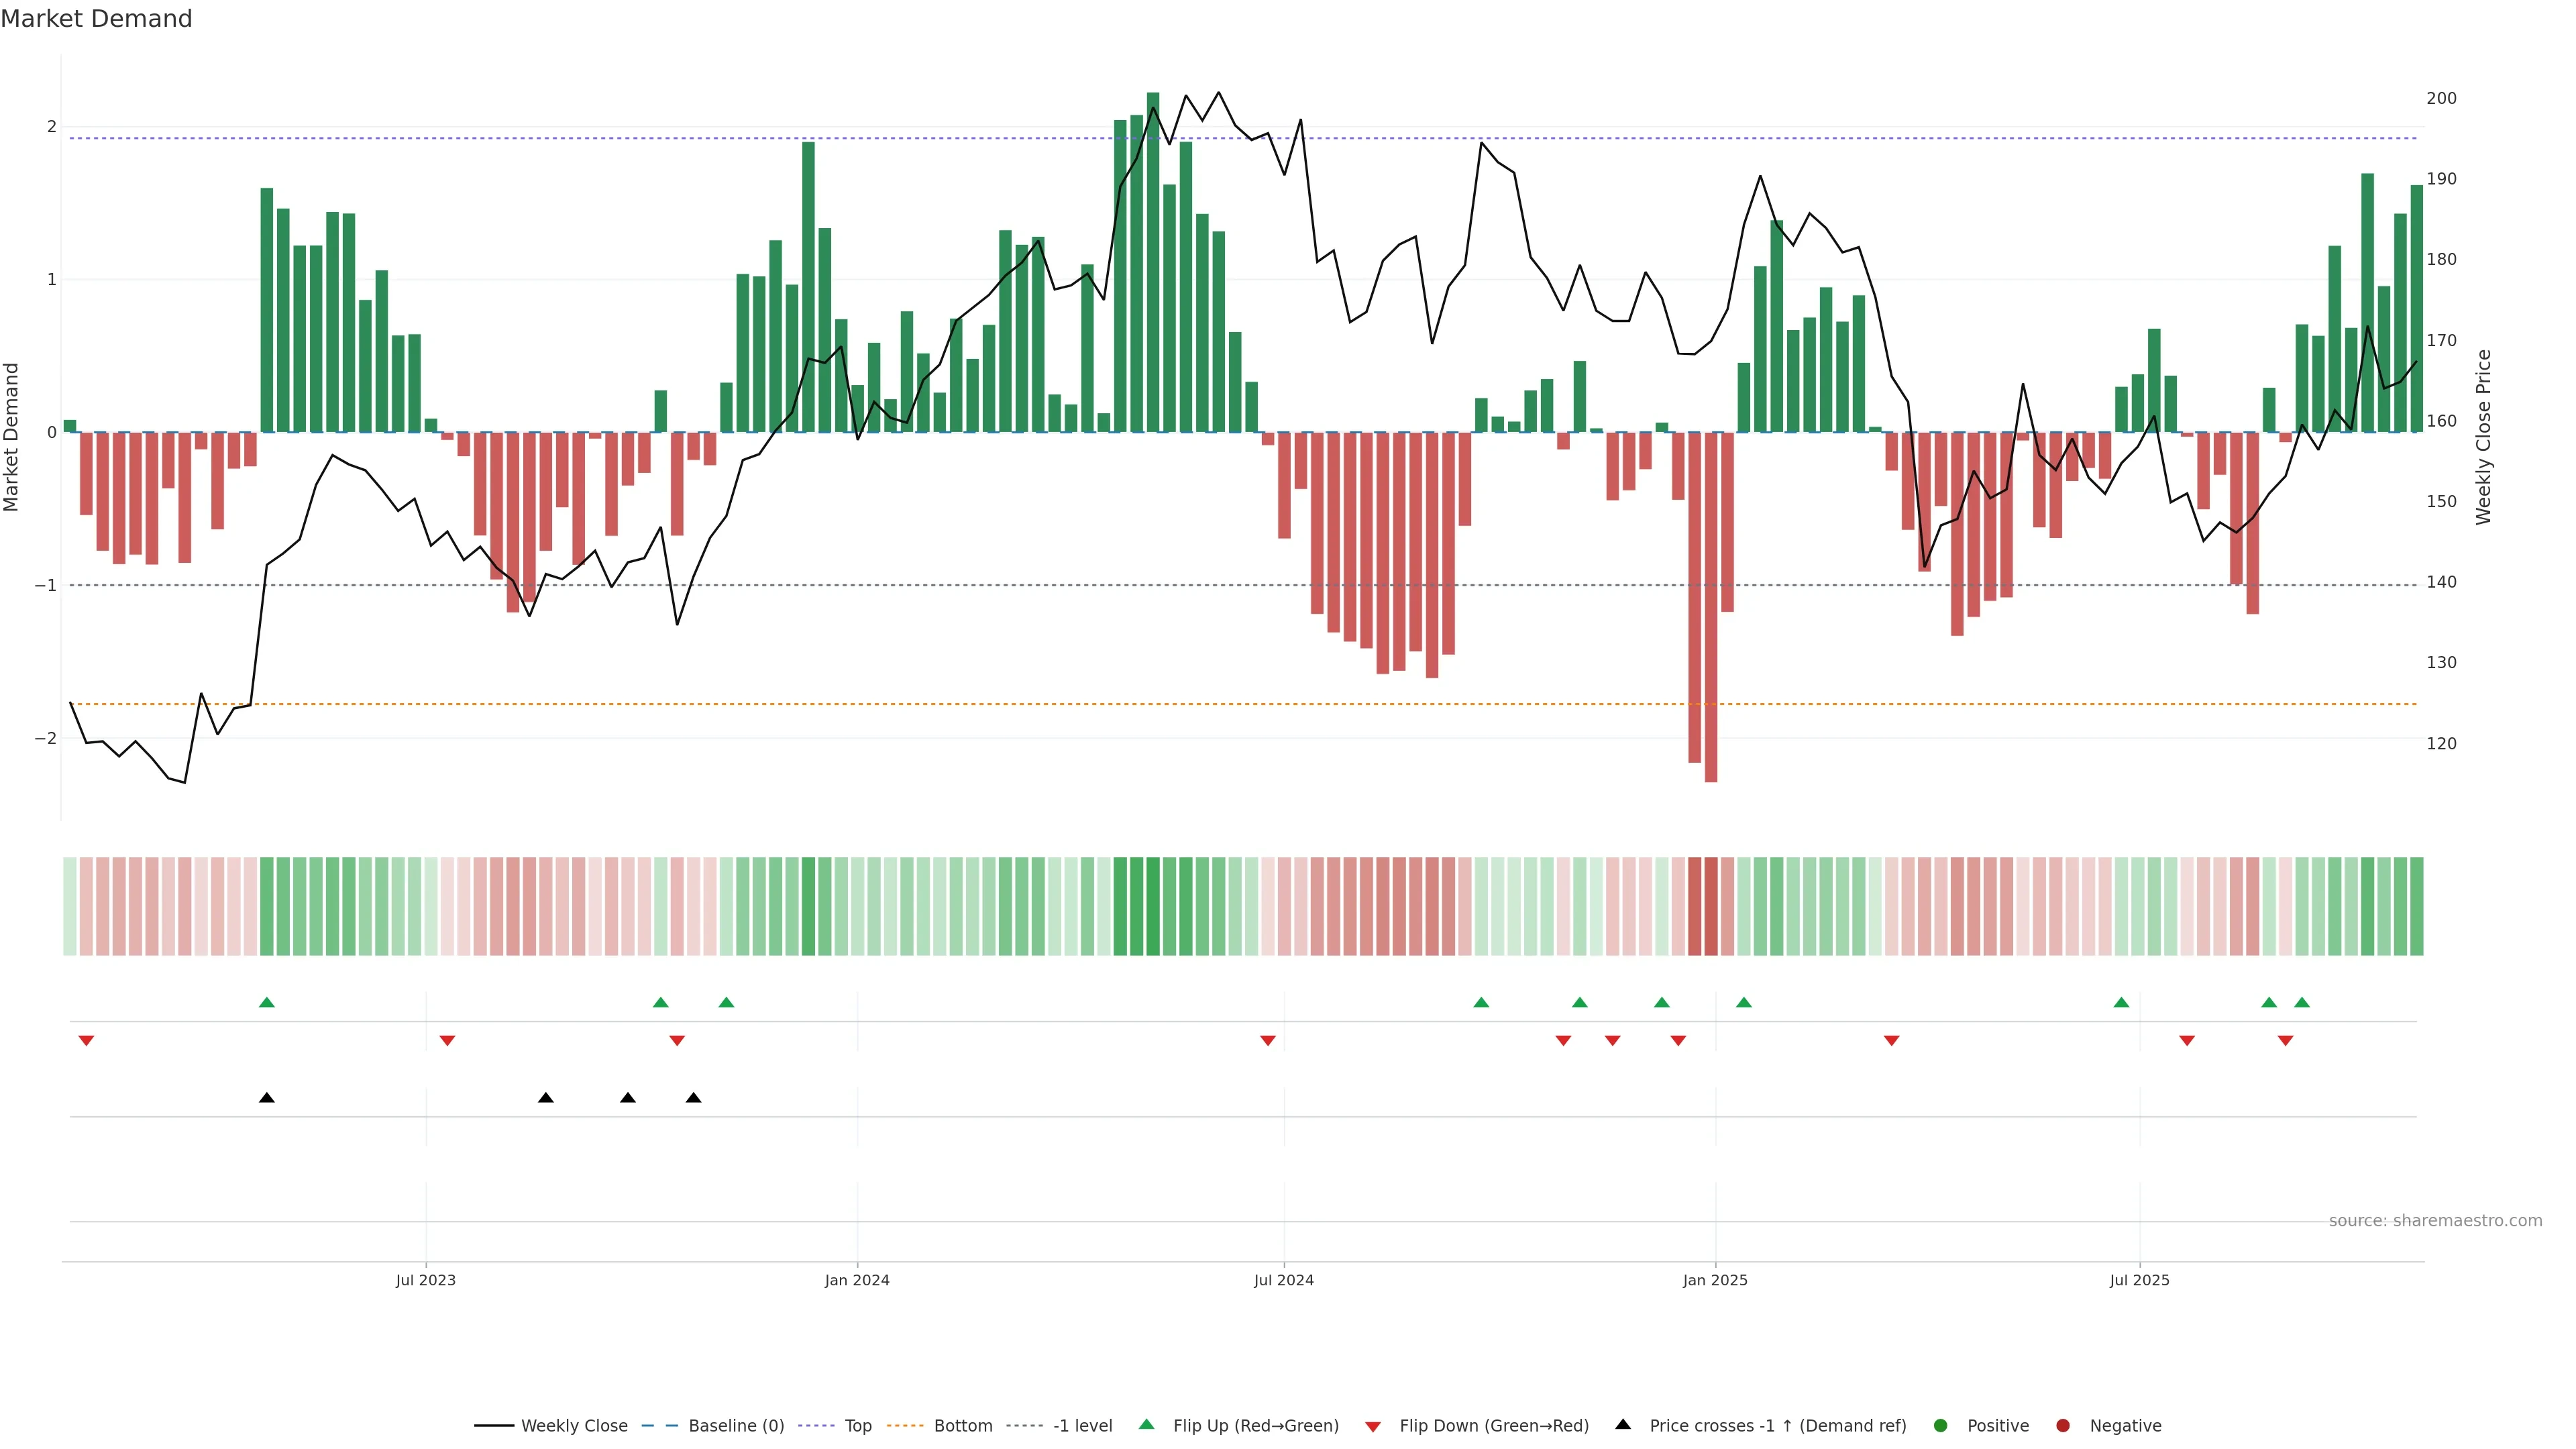
Task: Click the leftmost green Flip Up triangle marker
Action: [267, 1002]
